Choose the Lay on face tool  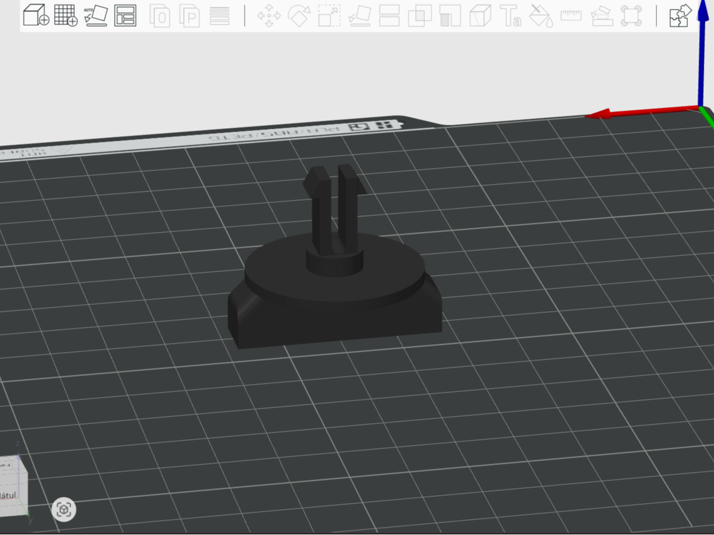tap(359, 15)
